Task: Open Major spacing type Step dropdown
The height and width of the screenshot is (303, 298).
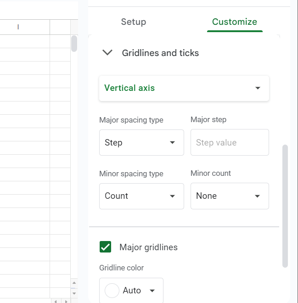Action: coord(141,142)
